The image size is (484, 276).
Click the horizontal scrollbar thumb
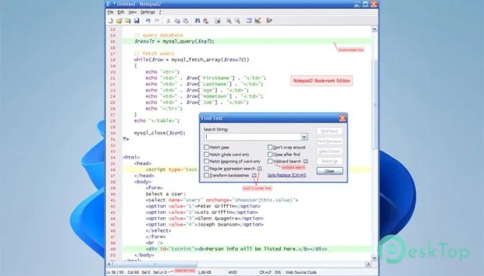tap(155, 264)
